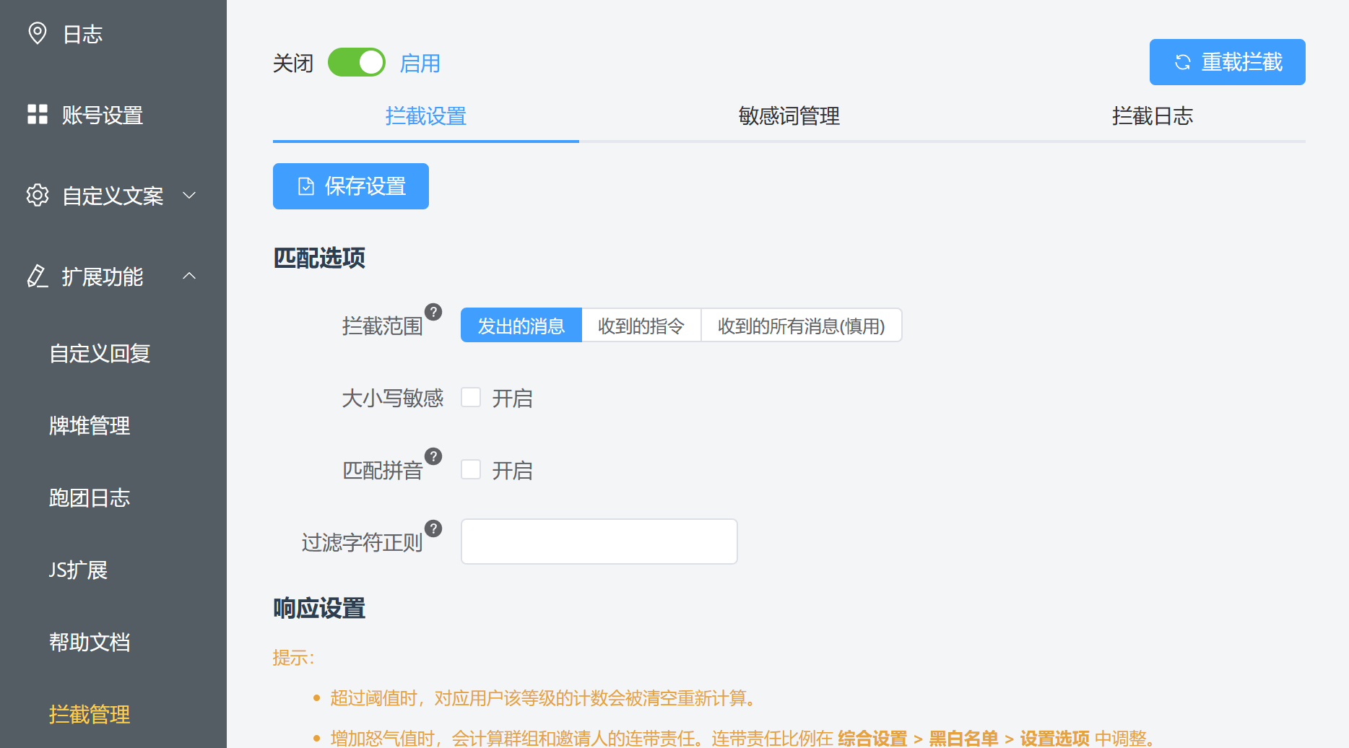Click the save icon inside 保存设置 button
The width and height of the screenshot is (1349, 748).
coord(306,186)
